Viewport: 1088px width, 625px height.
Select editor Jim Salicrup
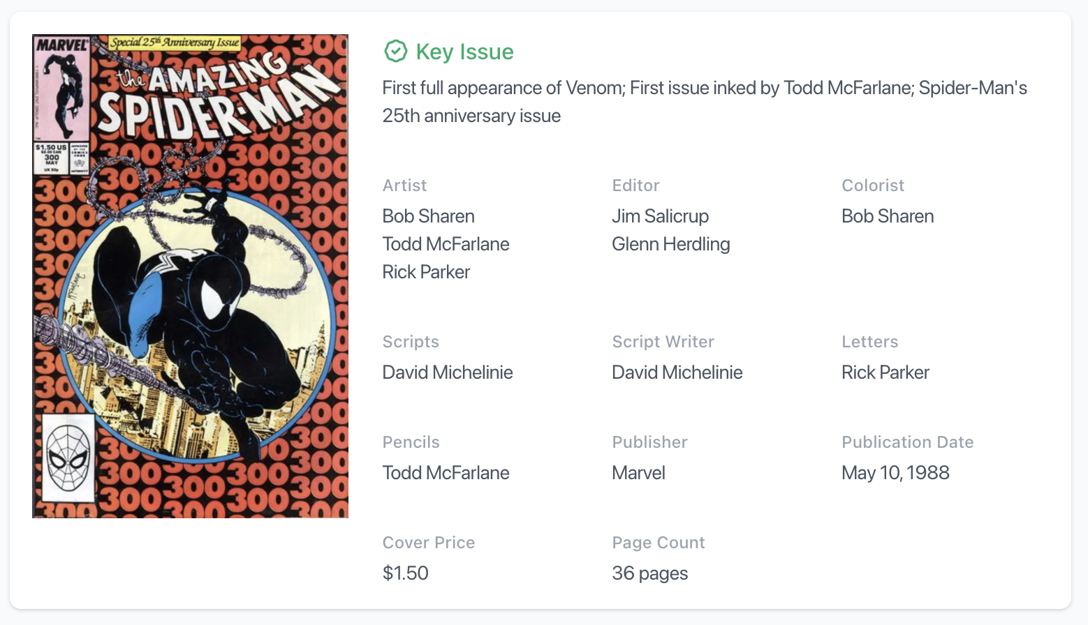point(660,216)
